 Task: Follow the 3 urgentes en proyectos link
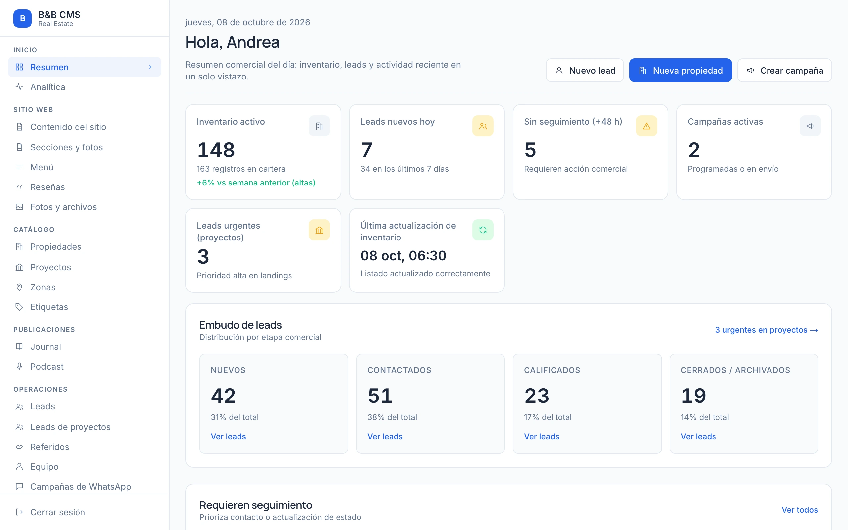tap(767, 330)
